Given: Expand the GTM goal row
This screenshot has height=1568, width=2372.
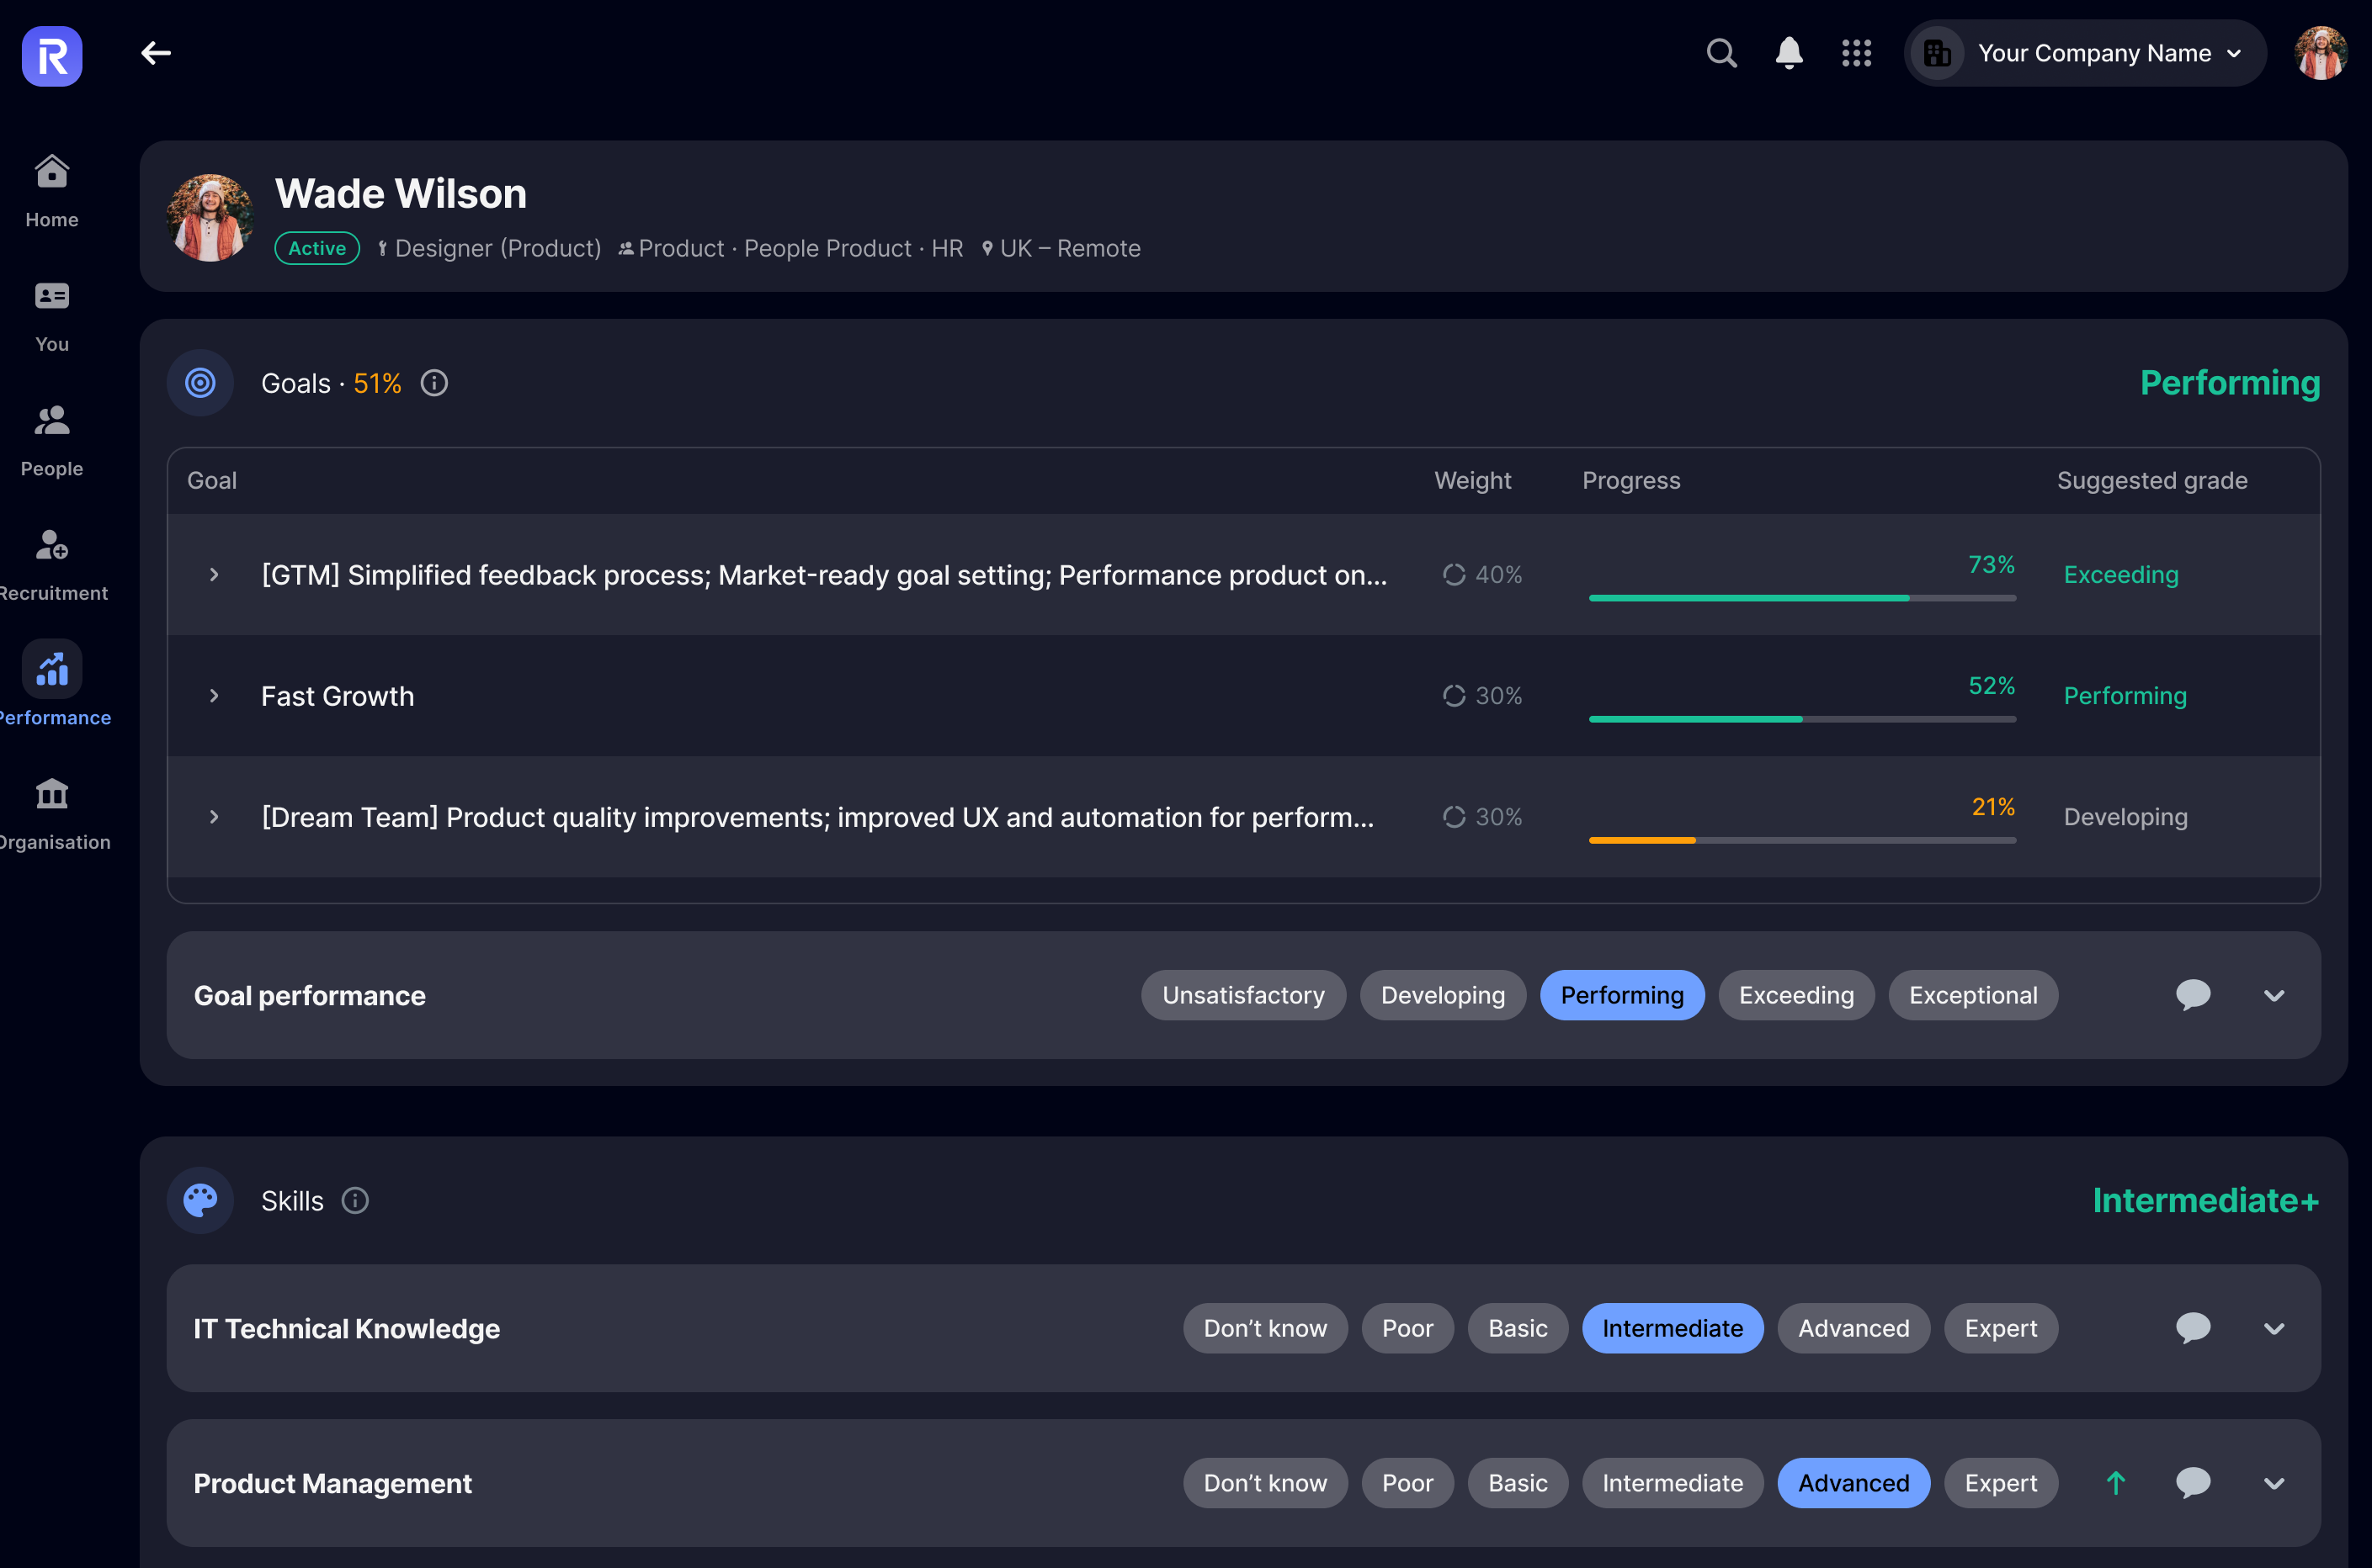Looking at the screenshot, I should coord(214,572).
